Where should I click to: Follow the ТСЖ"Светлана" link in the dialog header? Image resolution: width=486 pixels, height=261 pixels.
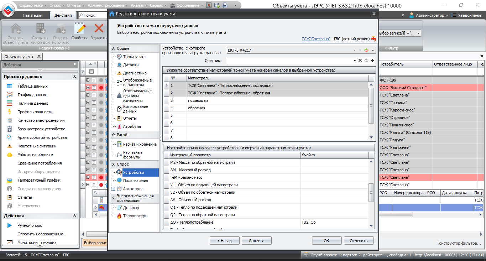coord(315,39)
